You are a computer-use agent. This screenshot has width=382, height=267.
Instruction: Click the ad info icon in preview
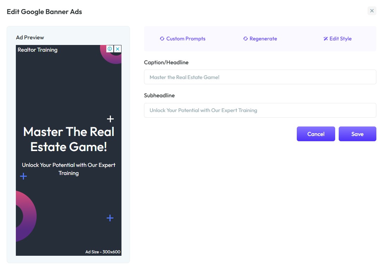coord(110,49)
